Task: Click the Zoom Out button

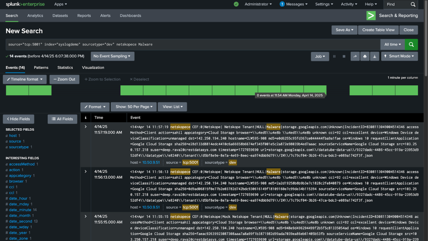Action: click(64, 79)
